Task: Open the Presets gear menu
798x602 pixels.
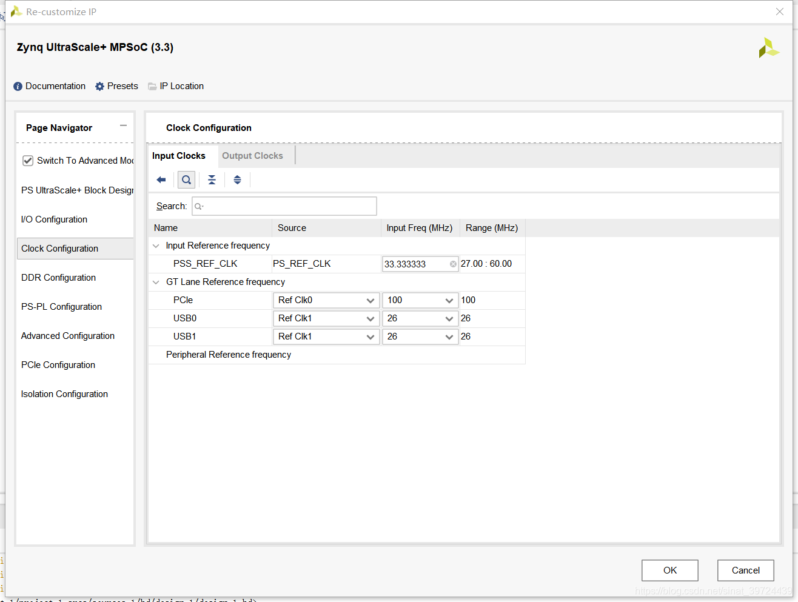Action: (x=116, y=86)
